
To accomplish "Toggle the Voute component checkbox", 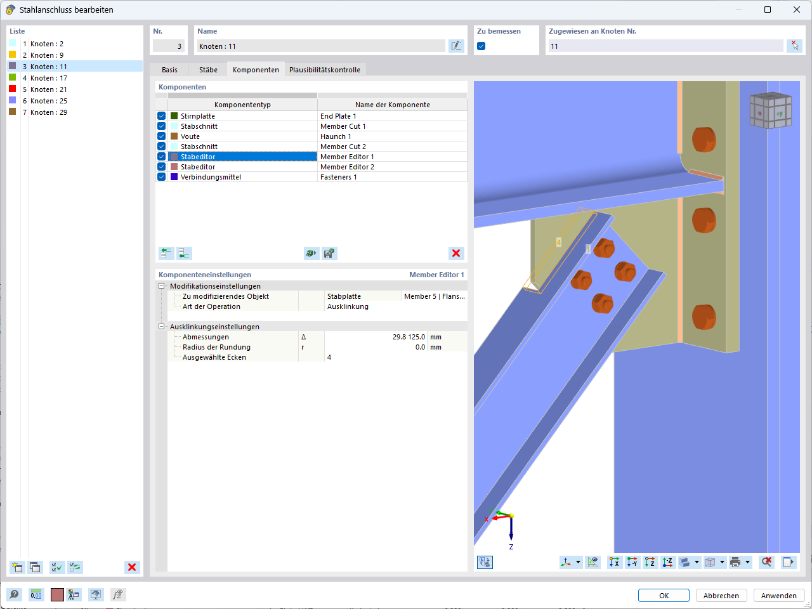I will (162, 136).
